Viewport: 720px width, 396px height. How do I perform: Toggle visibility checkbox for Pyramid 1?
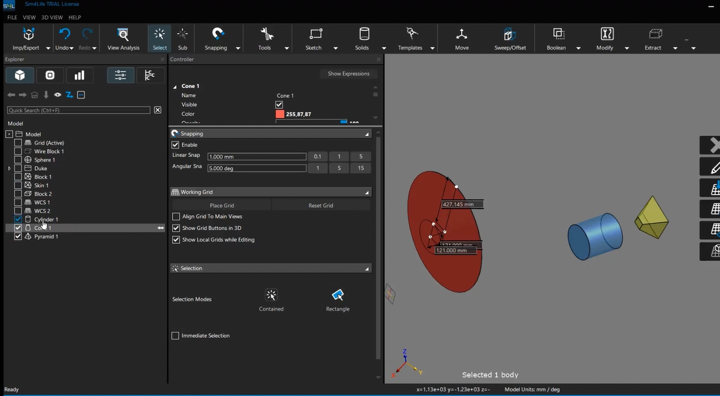click(19, 236)
